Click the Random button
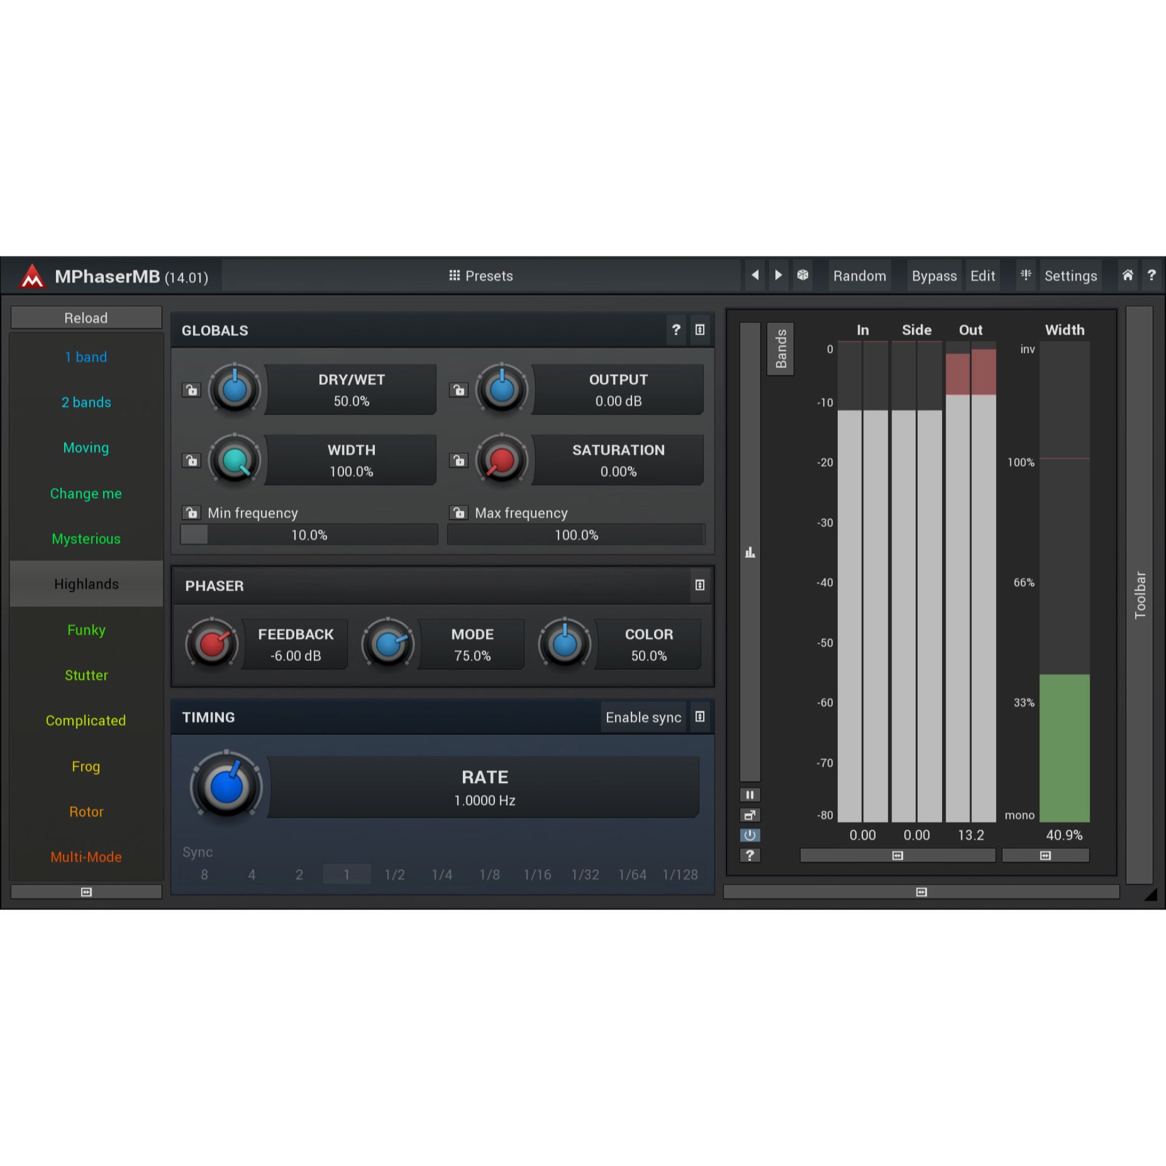The width and height of the screenshot is (1166, 1166). click(x=859, y=276)
